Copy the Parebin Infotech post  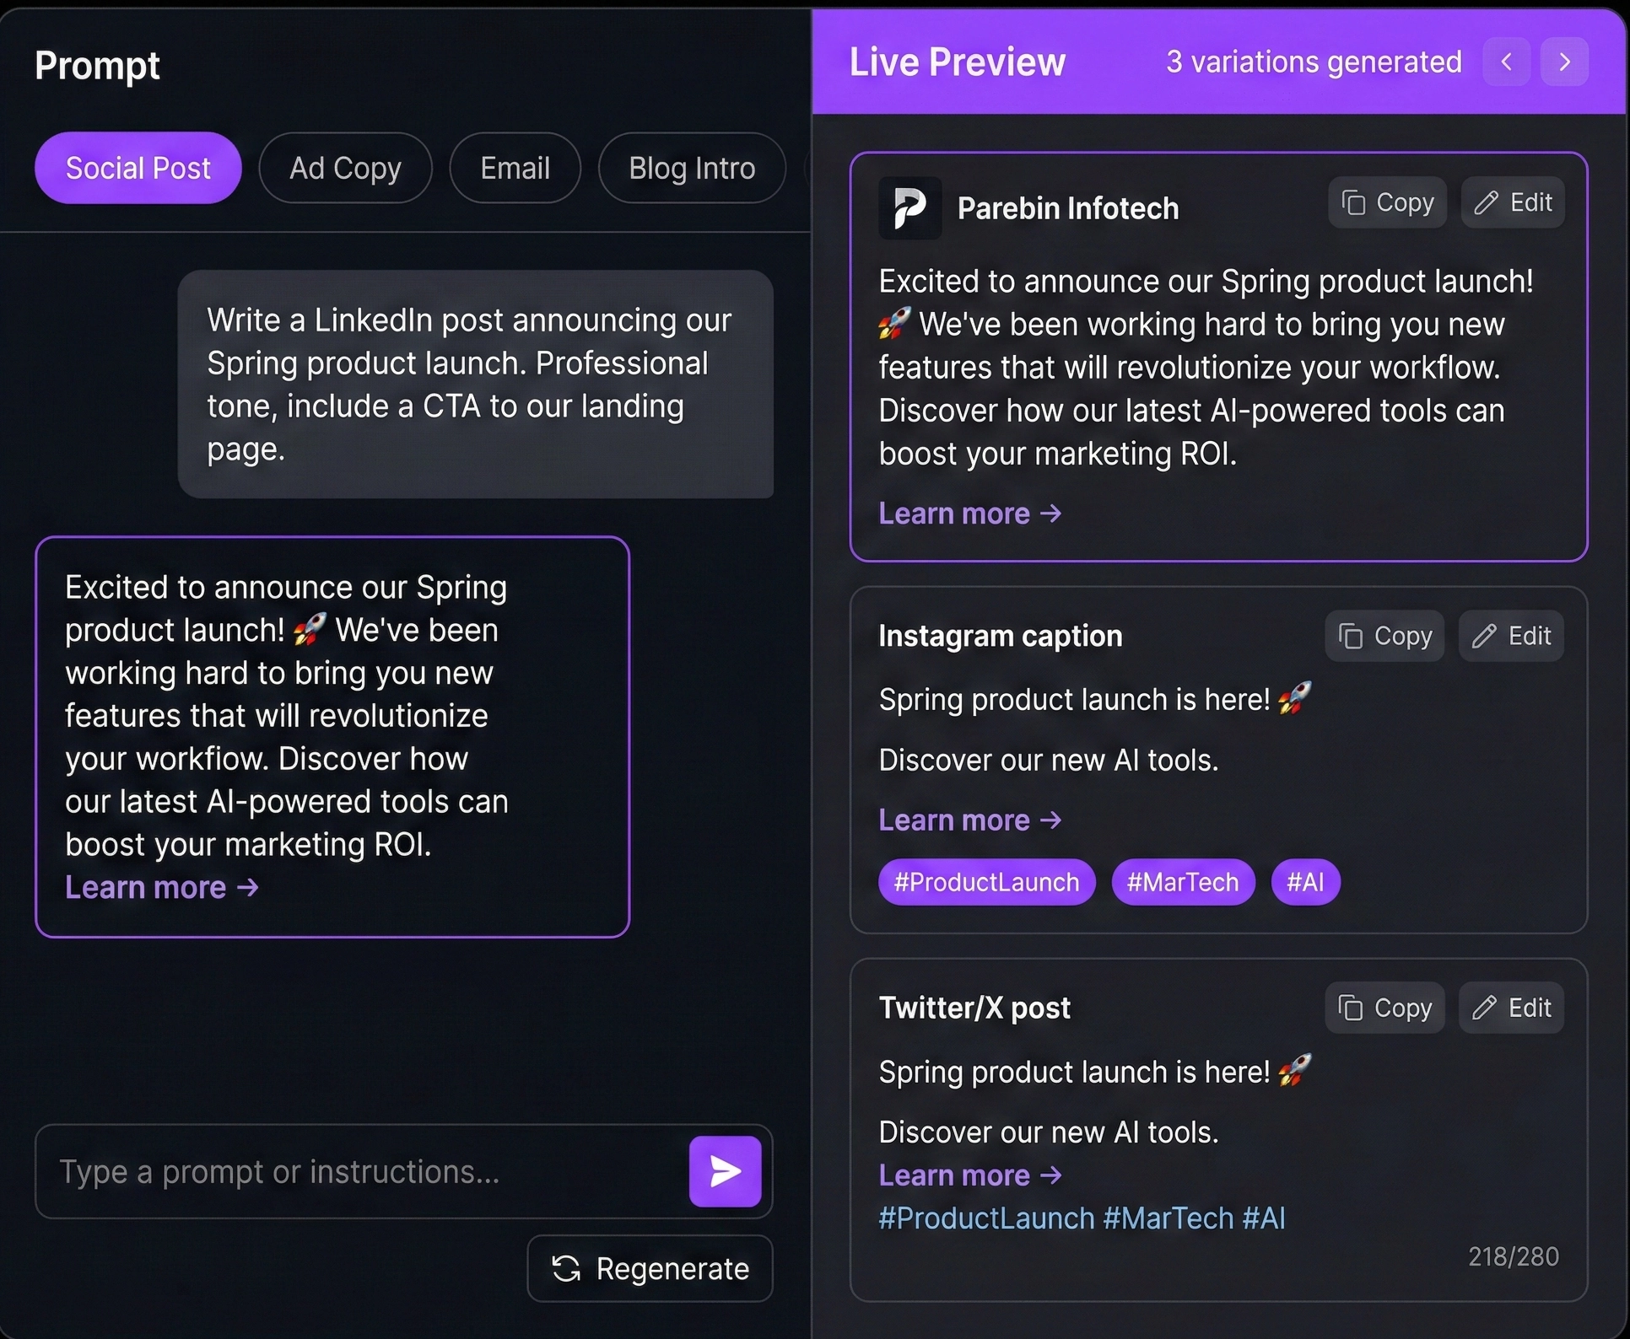point(1386,202)
